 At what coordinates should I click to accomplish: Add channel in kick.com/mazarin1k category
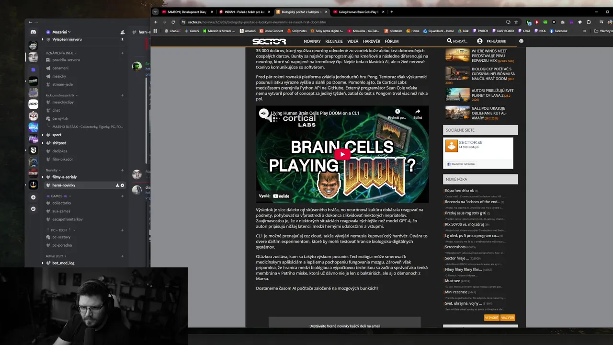pos(122,95)
